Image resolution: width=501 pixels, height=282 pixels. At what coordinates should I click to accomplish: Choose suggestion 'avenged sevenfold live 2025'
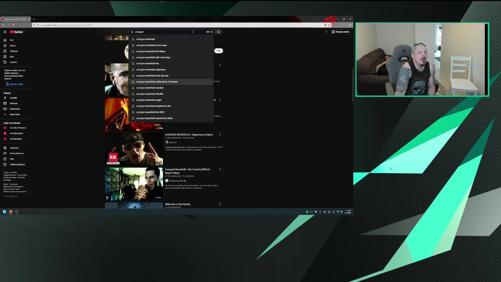pyautogui.click(x=171, y=112)
